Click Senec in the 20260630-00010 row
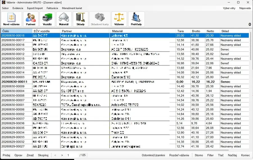The image size is (253, 160). coord(225,49)
